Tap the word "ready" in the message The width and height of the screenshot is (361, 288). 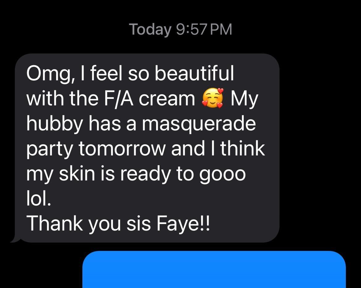146,174
